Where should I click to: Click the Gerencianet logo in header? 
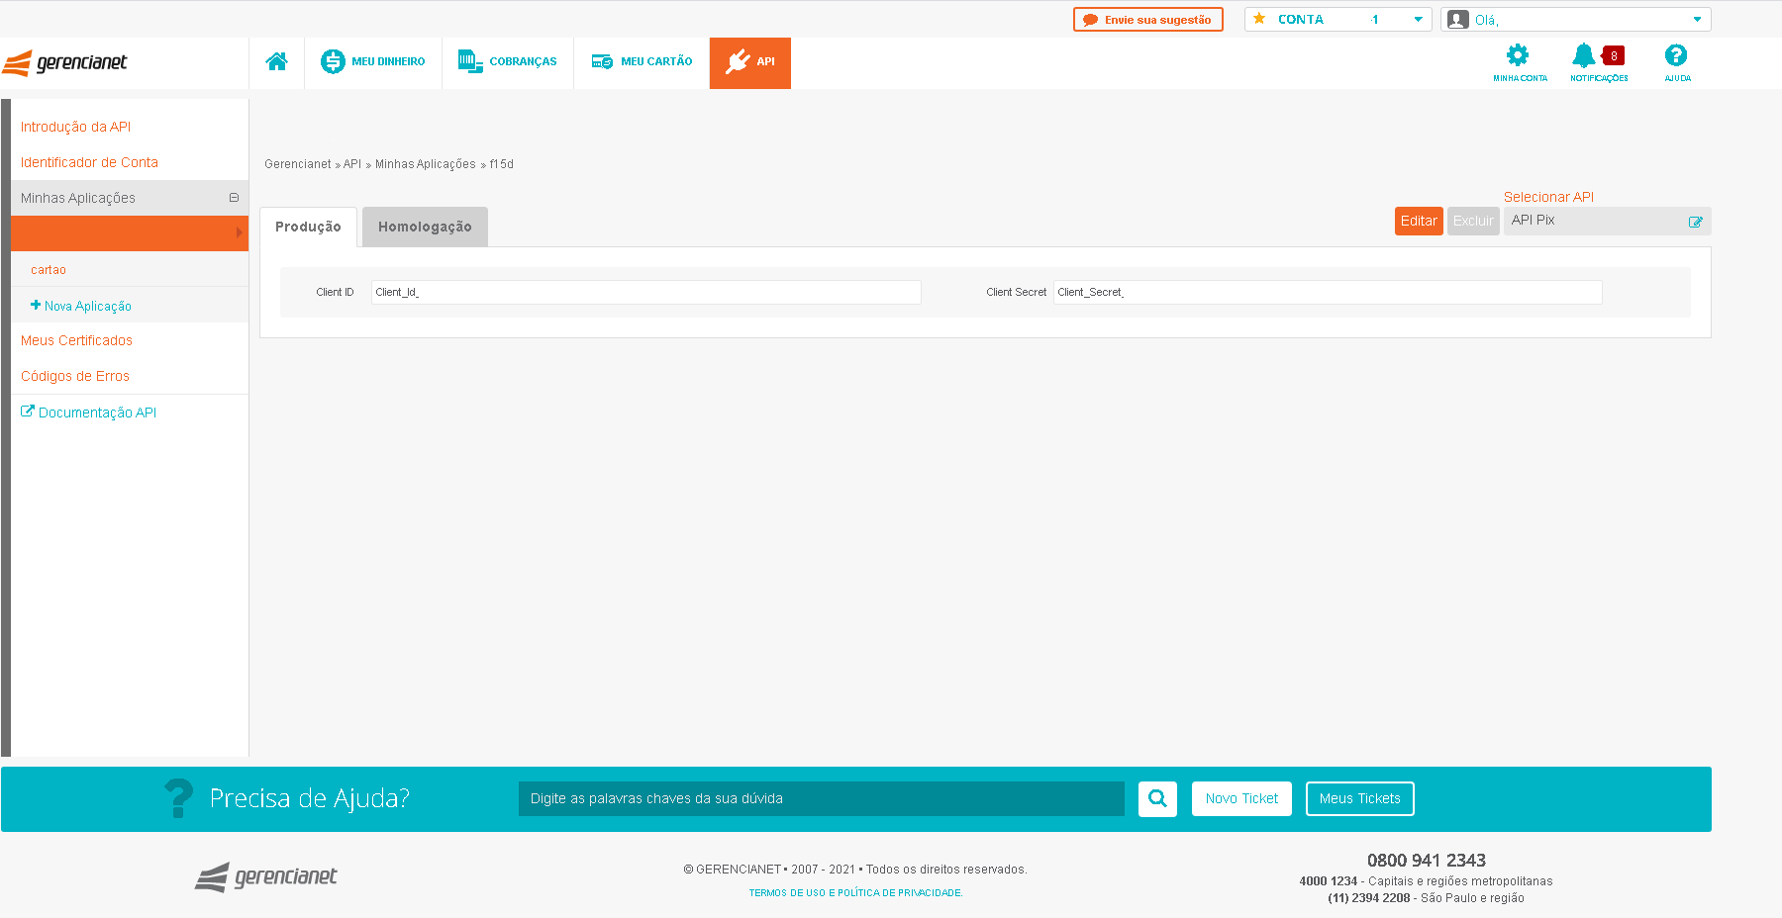(65, 63)
